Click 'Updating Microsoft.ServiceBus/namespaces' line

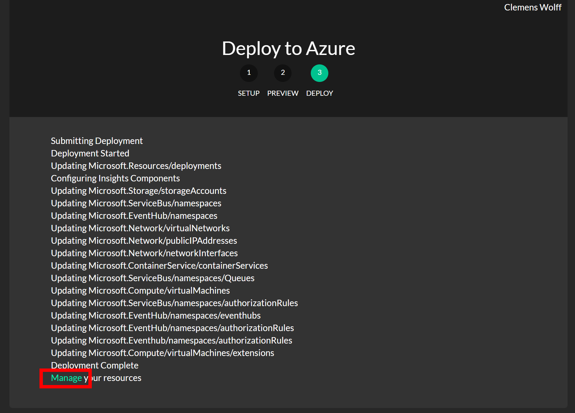coord(136,203)
